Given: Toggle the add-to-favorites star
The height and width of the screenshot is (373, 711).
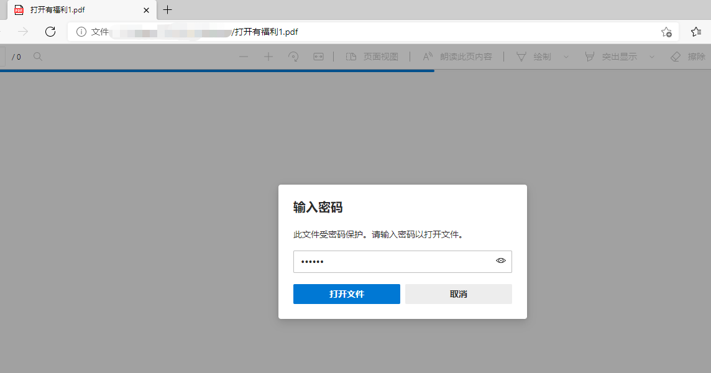Looking at the screenshot, I should (x=666, y=32).
